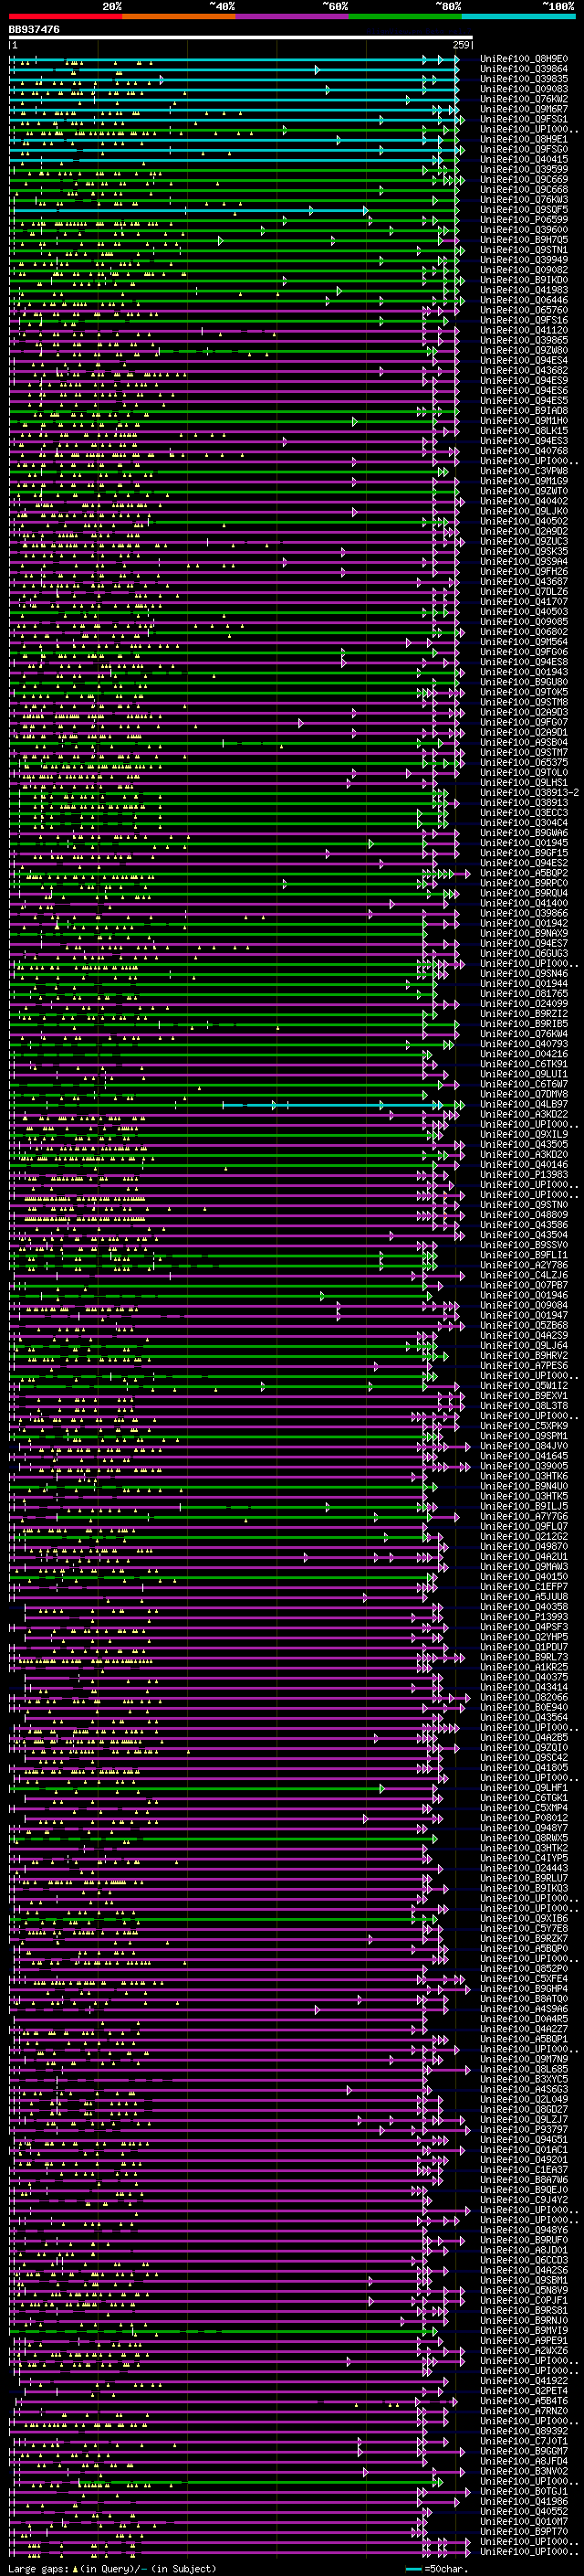
Task: Select the UniRef100_D0A4R5 label
Action: 524,2018
